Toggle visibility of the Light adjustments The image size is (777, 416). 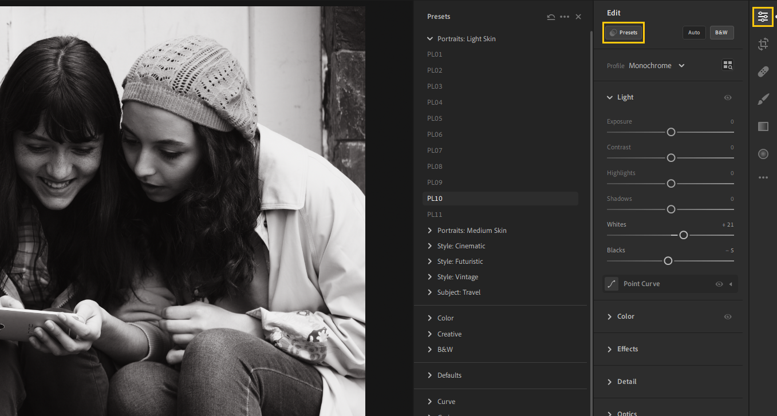click(728, 97)
